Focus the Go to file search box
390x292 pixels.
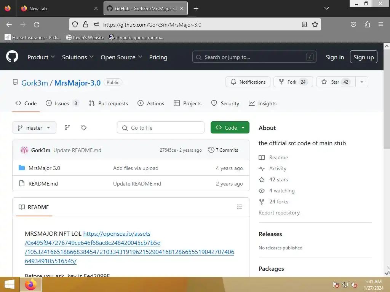click(x=161, y=128)
